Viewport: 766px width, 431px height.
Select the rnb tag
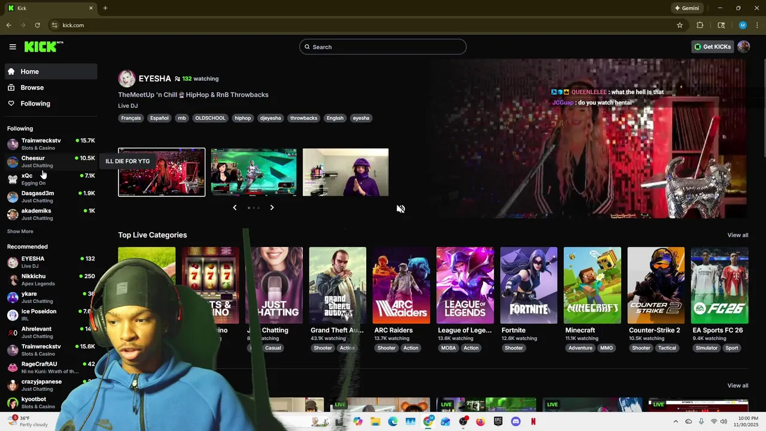pyautogui.click(x=182, y=118)
